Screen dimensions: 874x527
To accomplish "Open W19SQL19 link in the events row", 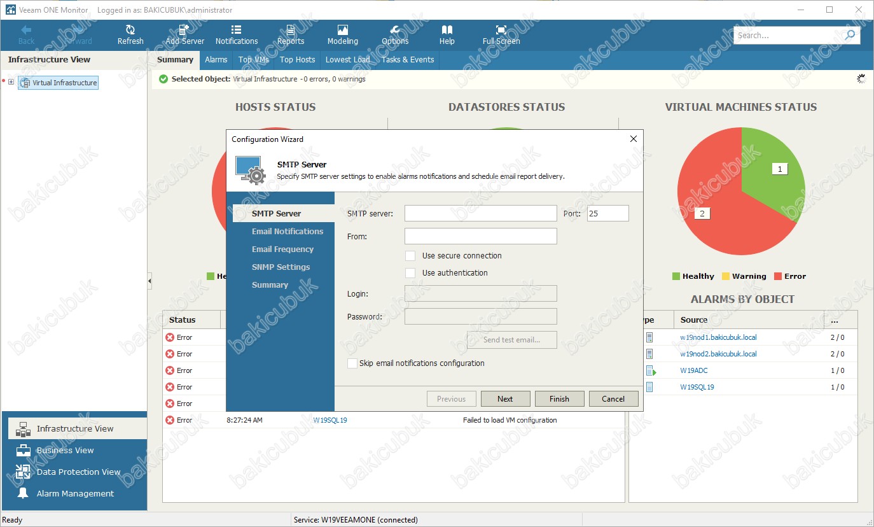I will click(x=330, y=420).
